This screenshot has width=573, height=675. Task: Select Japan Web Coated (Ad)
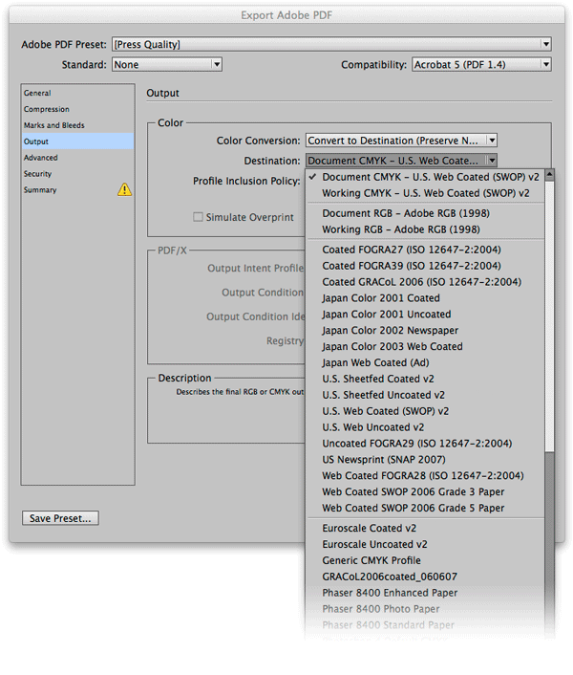[425, 363]
